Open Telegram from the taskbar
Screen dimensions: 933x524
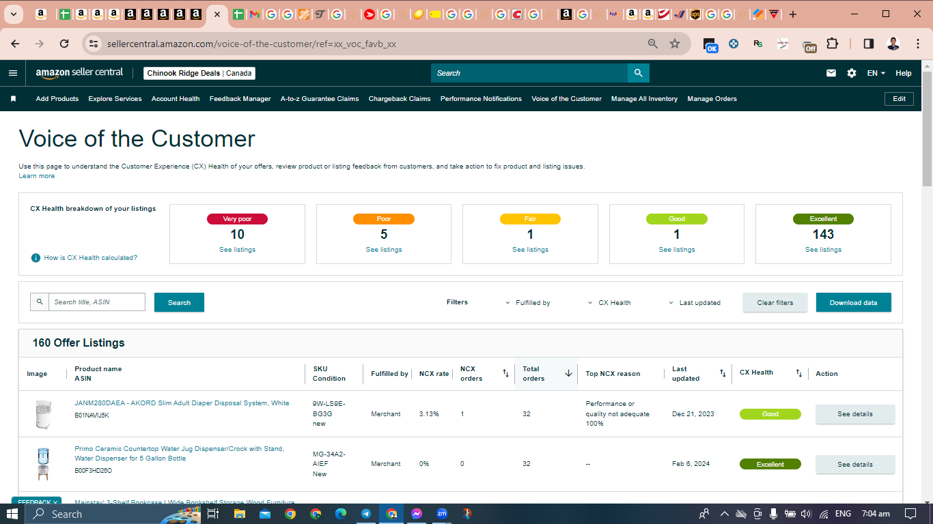[x=366, y=514]
